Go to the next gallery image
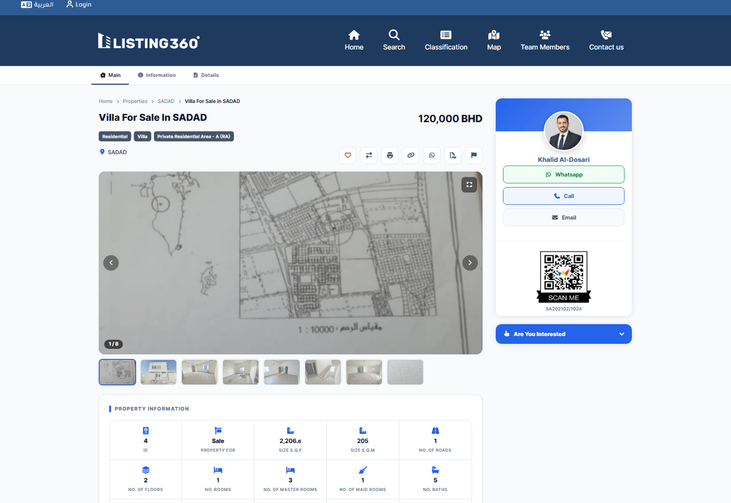Viewport: 731px width, 503px height. (470, 263)
